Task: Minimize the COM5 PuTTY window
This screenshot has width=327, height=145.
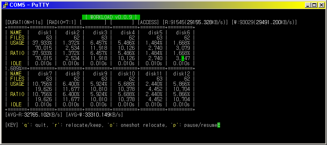Action: point(308,5)
